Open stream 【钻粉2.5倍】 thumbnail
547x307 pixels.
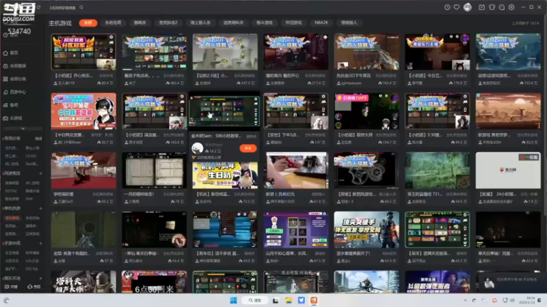[x=225, y=52]
